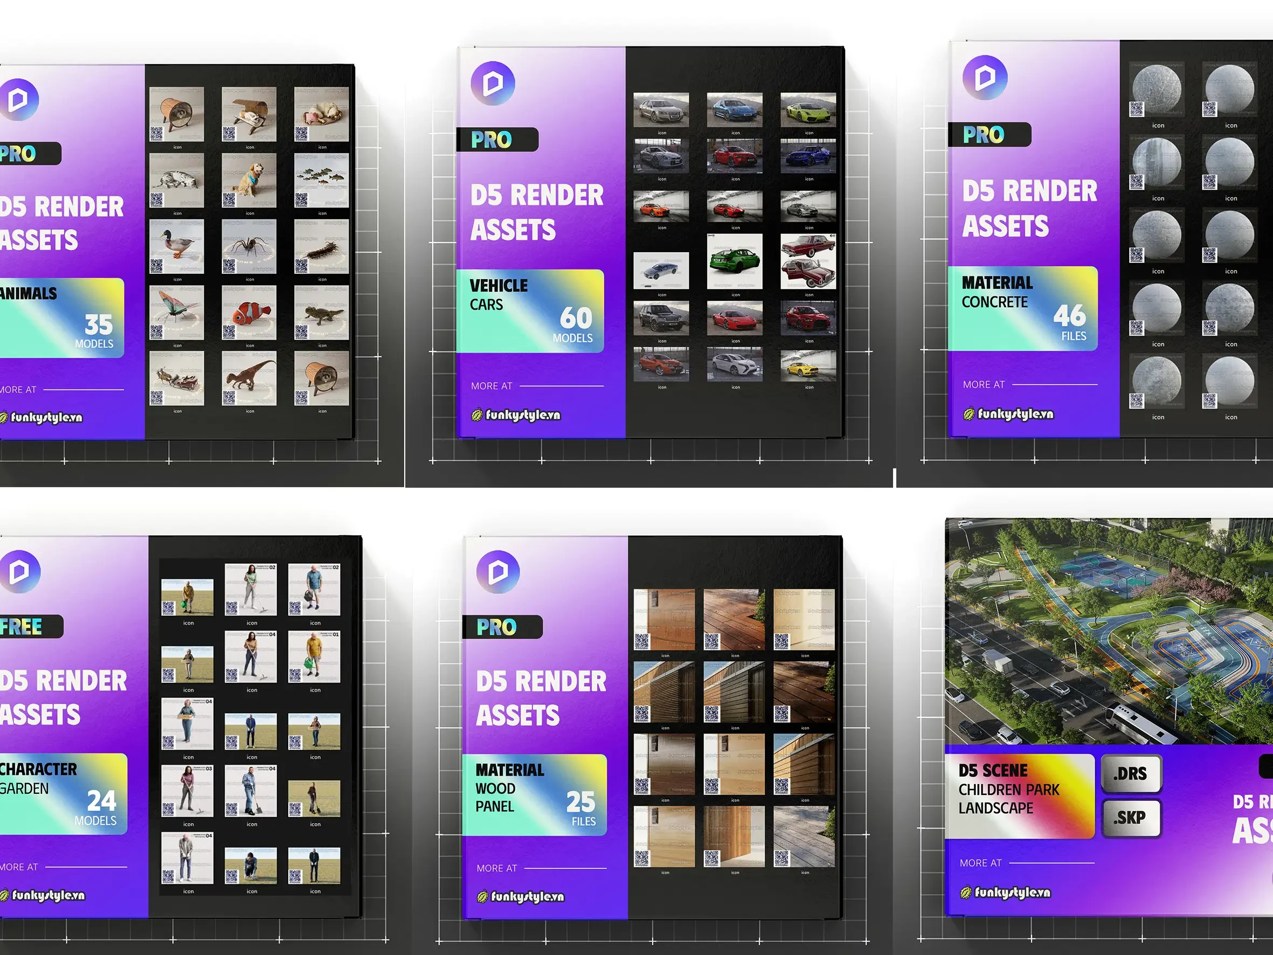Click 'D5 RENDER ASSETS' title on Vehicle Cars cover
1273x955 pixels.
pyautogui.click(x=536, y=212)
